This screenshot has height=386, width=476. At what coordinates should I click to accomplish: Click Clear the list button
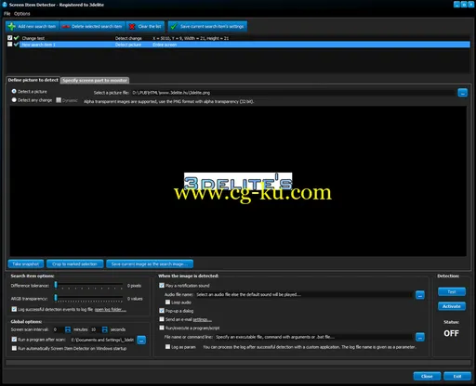[x=146, y=26]
